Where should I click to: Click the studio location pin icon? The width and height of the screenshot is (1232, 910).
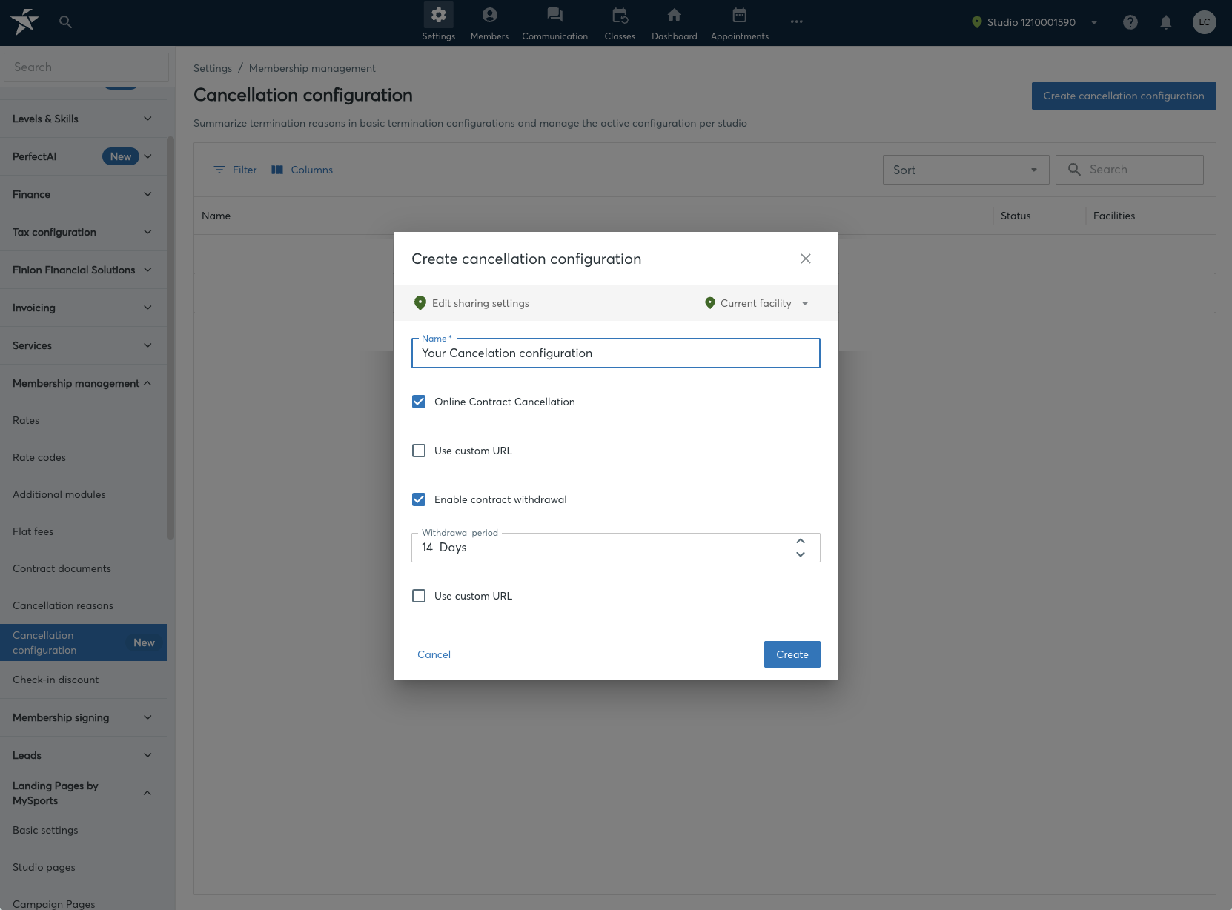click(x=977, y=22)
